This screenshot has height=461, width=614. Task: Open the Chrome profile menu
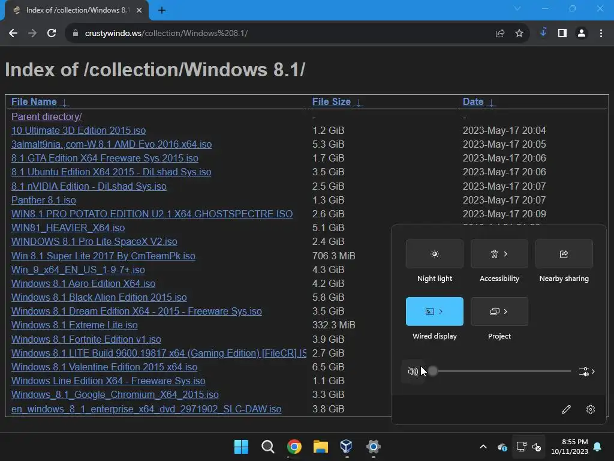tap(582, 34)
